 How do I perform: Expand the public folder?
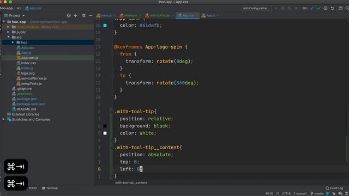(8, 32)
